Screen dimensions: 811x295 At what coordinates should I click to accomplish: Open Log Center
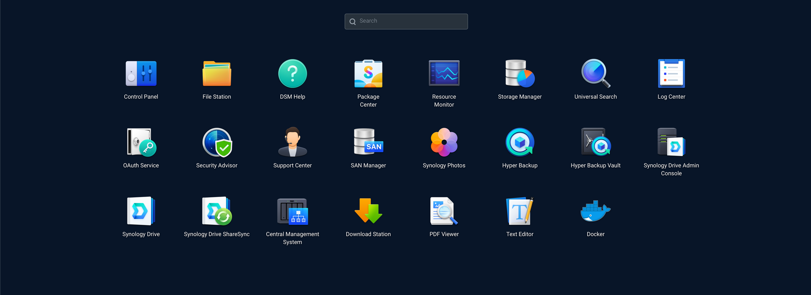coord(671,74)
